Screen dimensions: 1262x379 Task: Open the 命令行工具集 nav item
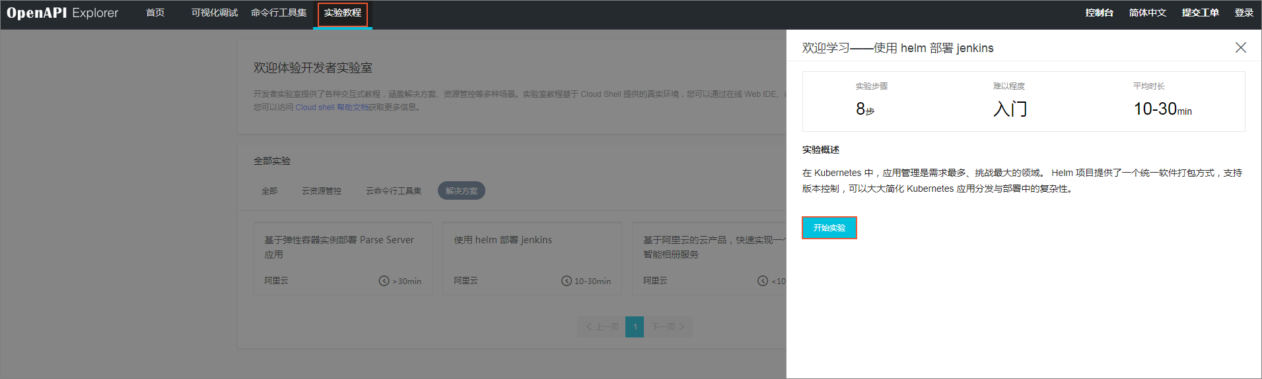point(279,13)
